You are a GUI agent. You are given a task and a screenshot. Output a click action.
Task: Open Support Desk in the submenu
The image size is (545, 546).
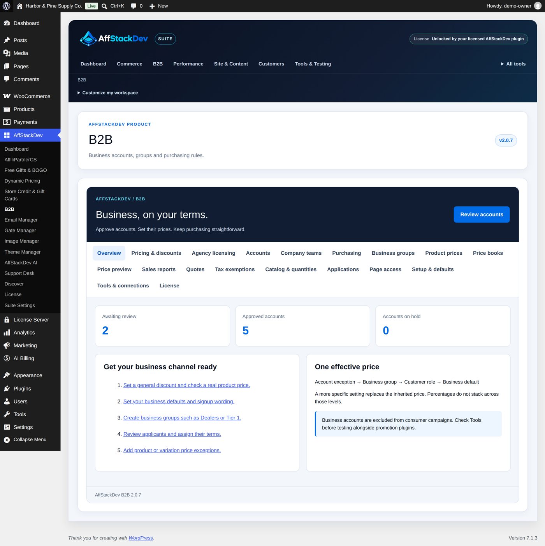point(19,273)
